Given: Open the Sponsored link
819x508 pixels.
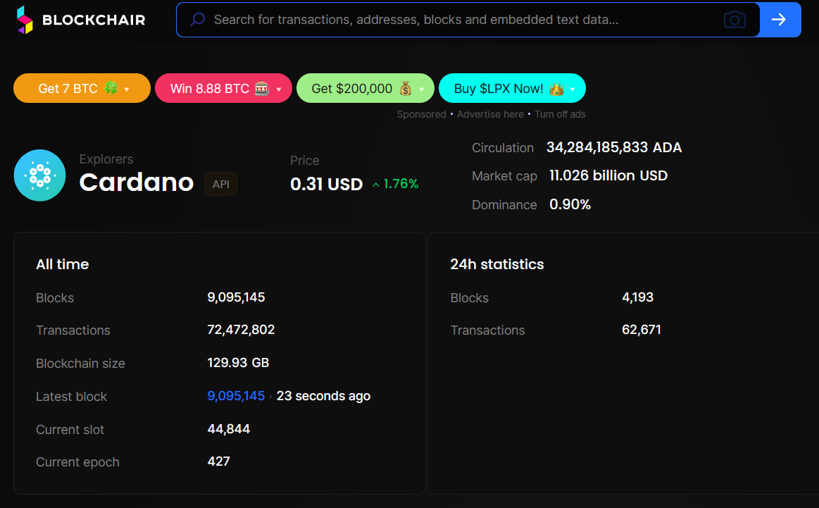Looking at the screenshot, I should click(422, 114).
